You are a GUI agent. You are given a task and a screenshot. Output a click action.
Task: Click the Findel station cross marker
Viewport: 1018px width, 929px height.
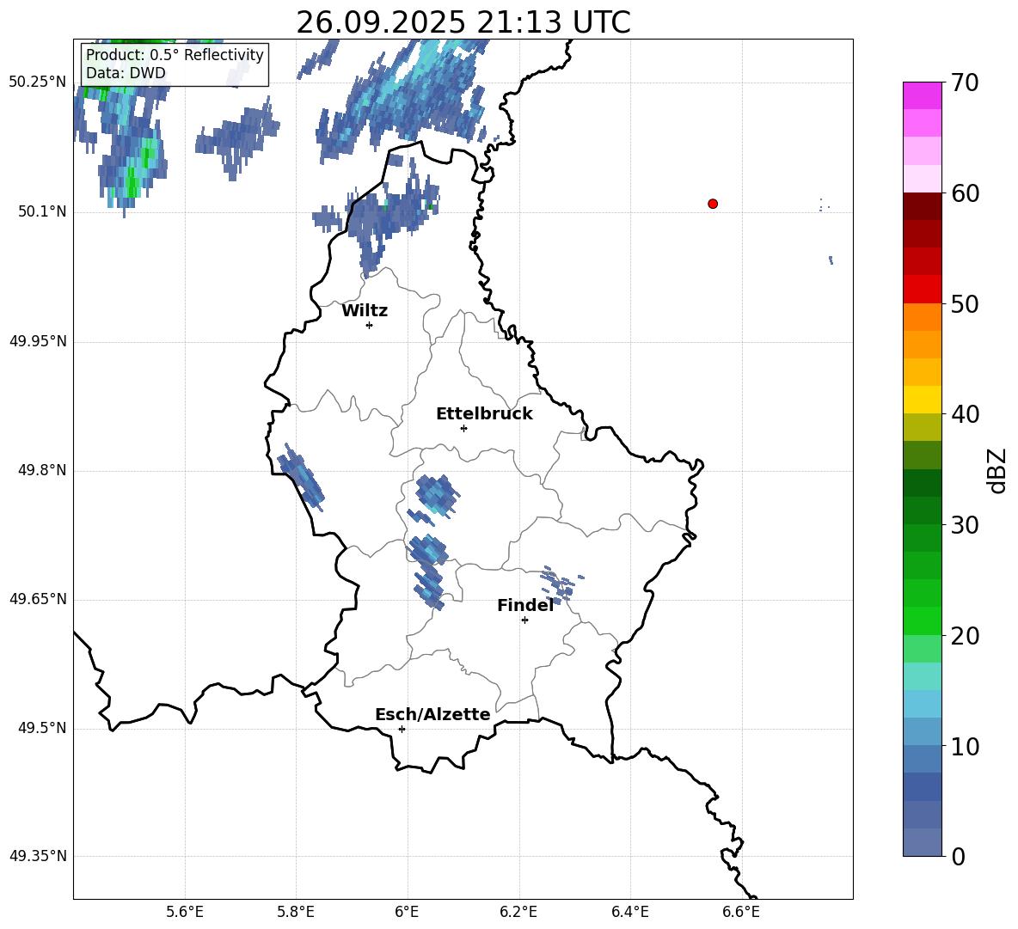(524, 620)
